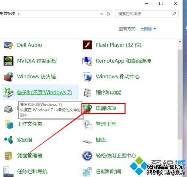Minimize the control panel window
The image size is (187, 177).
point(147,3)
